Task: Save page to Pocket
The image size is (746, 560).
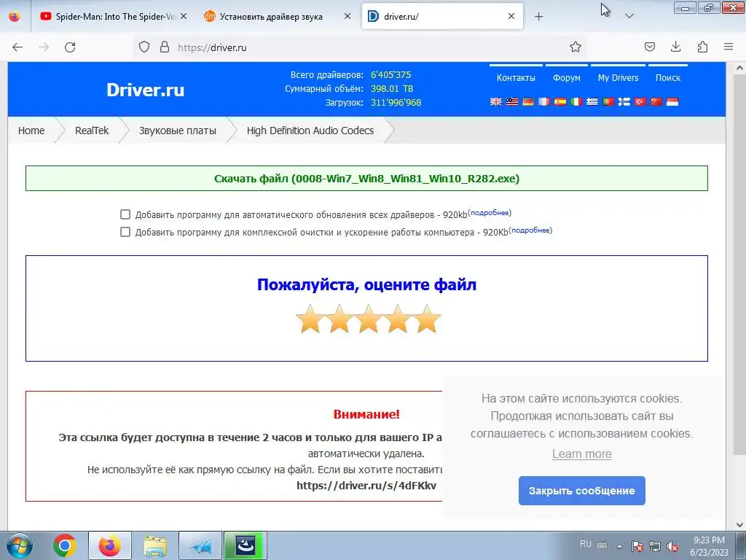Action: (x=650, y=47)
